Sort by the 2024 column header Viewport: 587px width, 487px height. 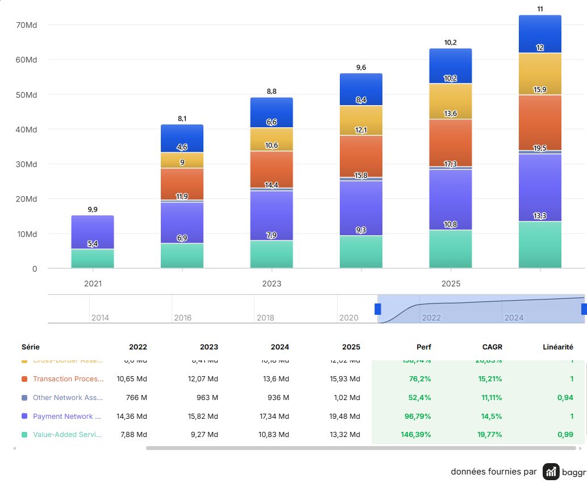click(x=280, y=347)
